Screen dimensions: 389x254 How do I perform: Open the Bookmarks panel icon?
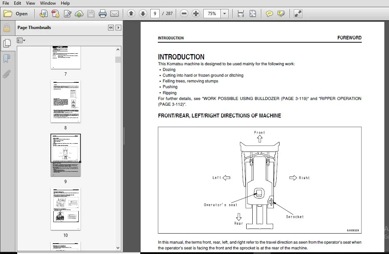tap(7, 59)
